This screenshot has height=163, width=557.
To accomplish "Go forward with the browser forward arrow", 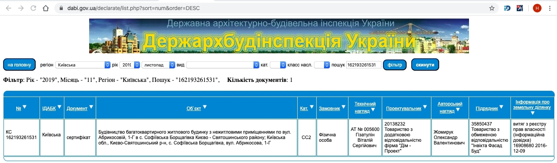I will (21, 8).
